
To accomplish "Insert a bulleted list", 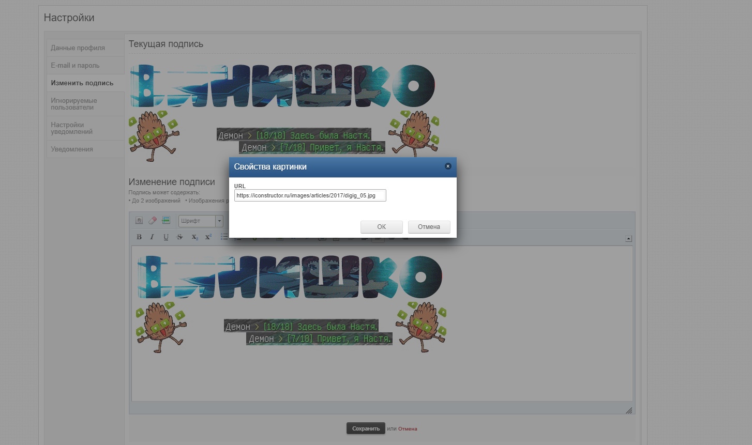I will click(224, 237).
